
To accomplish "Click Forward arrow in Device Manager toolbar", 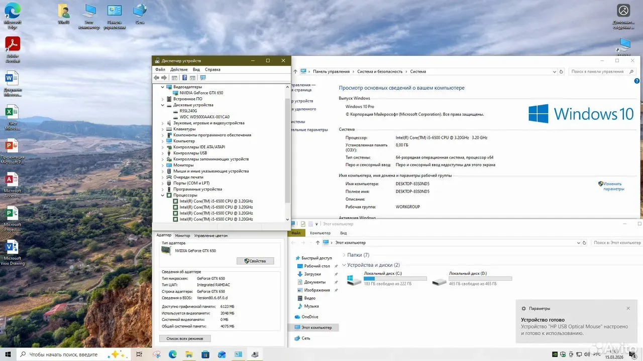I will (164, 78).
